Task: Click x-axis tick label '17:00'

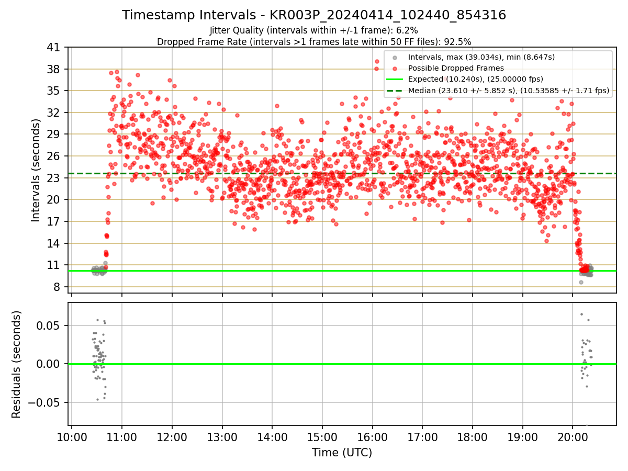Action: click(x=422, y=436)
